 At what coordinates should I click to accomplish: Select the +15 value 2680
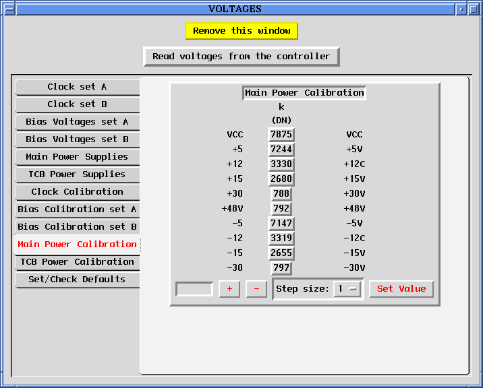pyautogui.click(x=281, y=179)
